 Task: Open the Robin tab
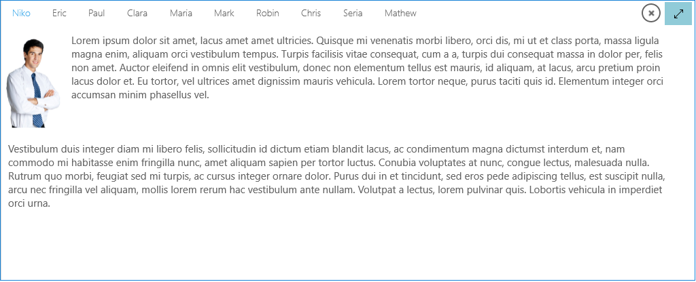click(x=267, y=14)
